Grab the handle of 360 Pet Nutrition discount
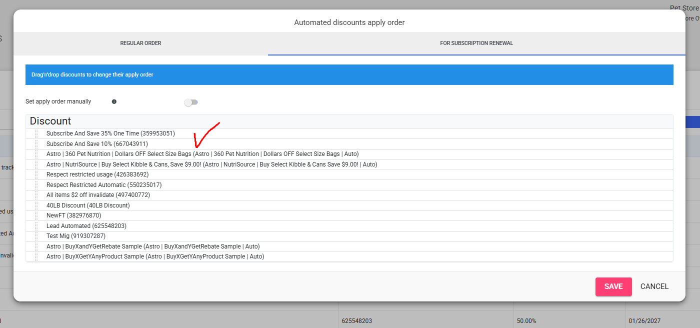This screenshot has width=700, height=328. [36, 154]
